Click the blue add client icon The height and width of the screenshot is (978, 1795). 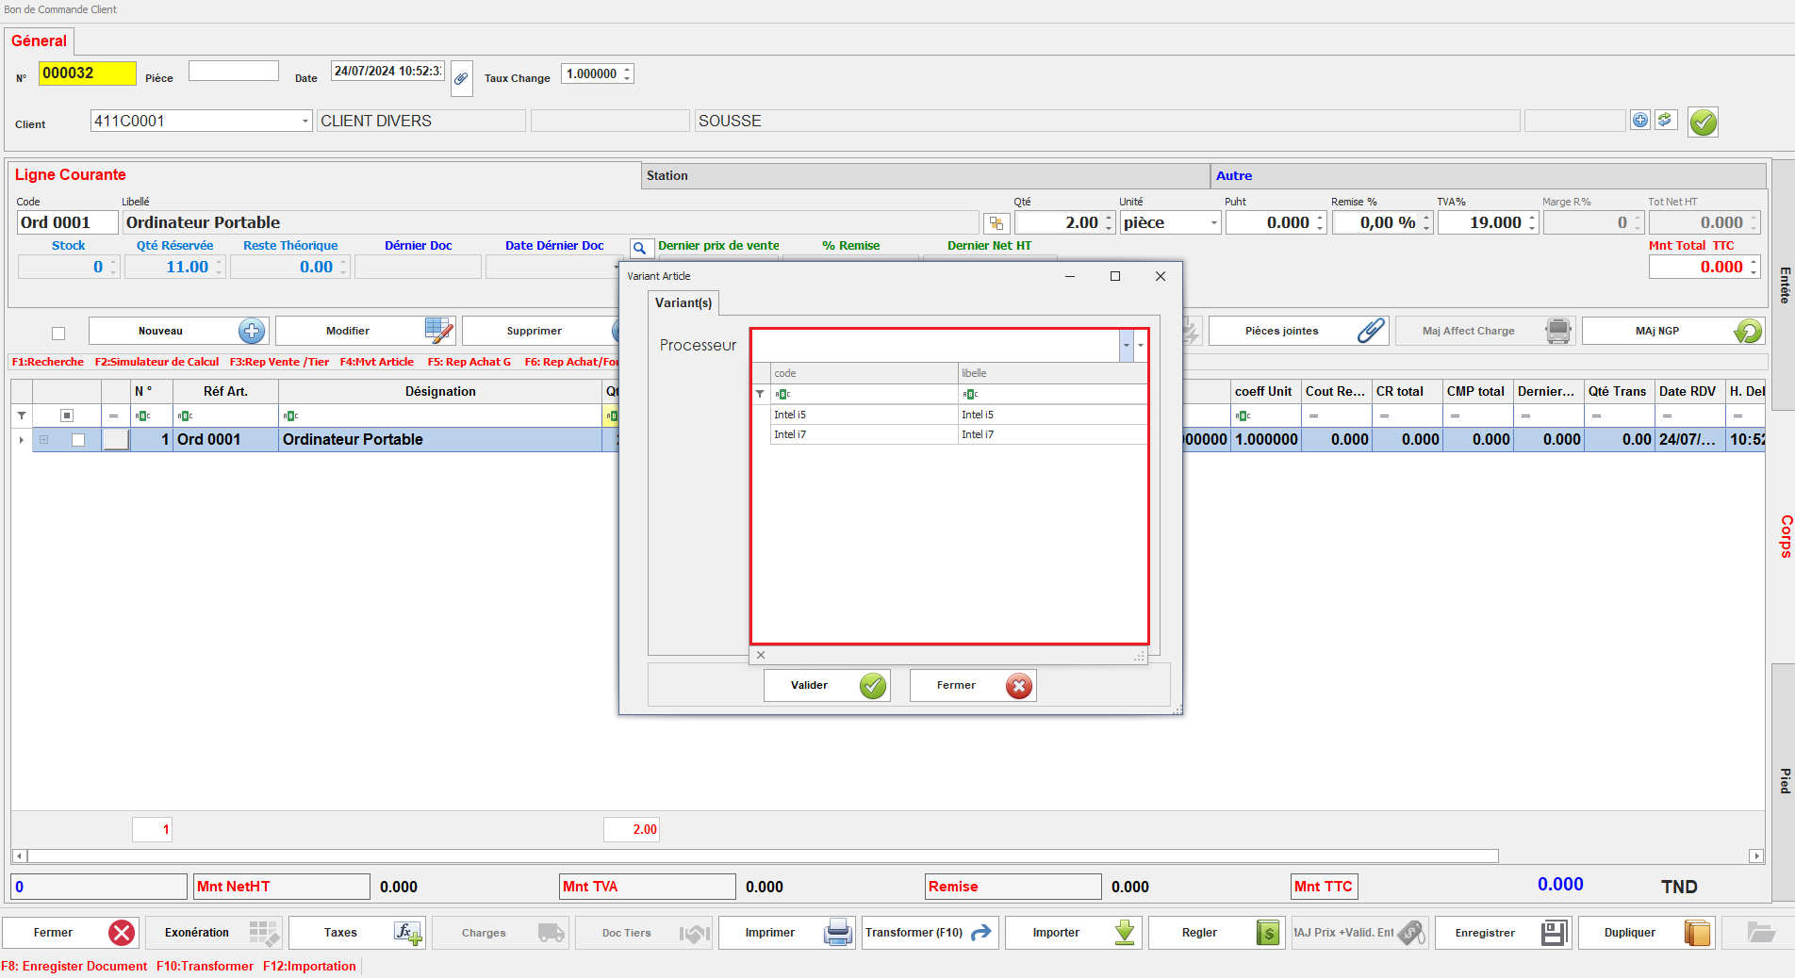[x=1640, y=120]
